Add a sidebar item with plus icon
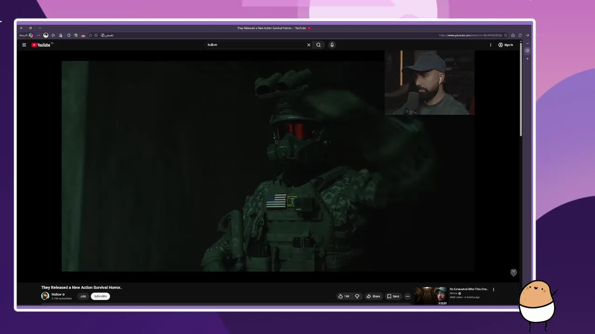 coord(527,59)
